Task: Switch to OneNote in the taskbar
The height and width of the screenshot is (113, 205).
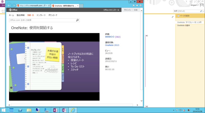Action: (x=55, y=110)
